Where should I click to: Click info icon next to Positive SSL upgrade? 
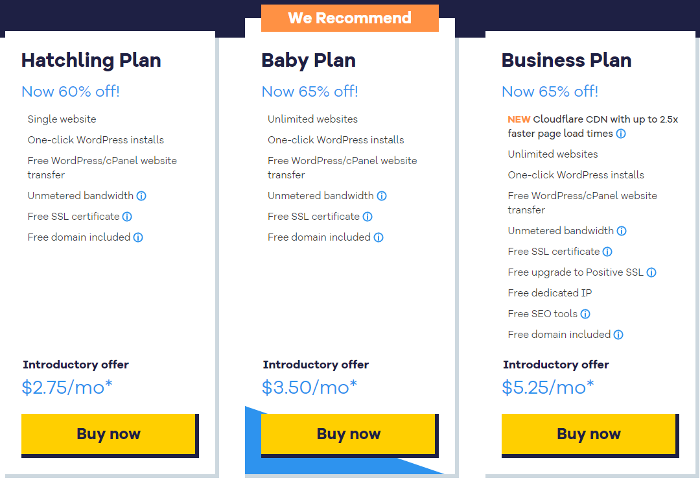coord(651,272)
